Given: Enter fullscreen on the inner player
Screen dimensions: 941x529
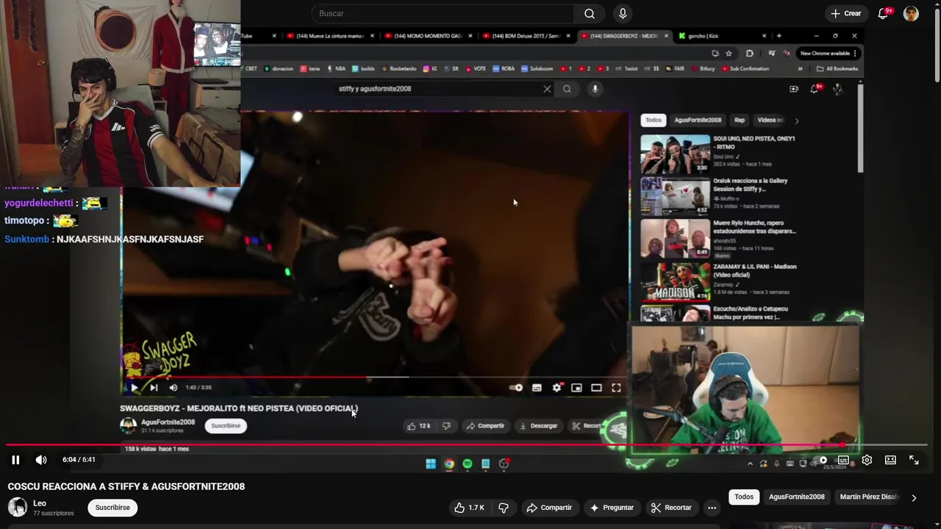Looking at the screenshot, I should [x=616, y=388].
